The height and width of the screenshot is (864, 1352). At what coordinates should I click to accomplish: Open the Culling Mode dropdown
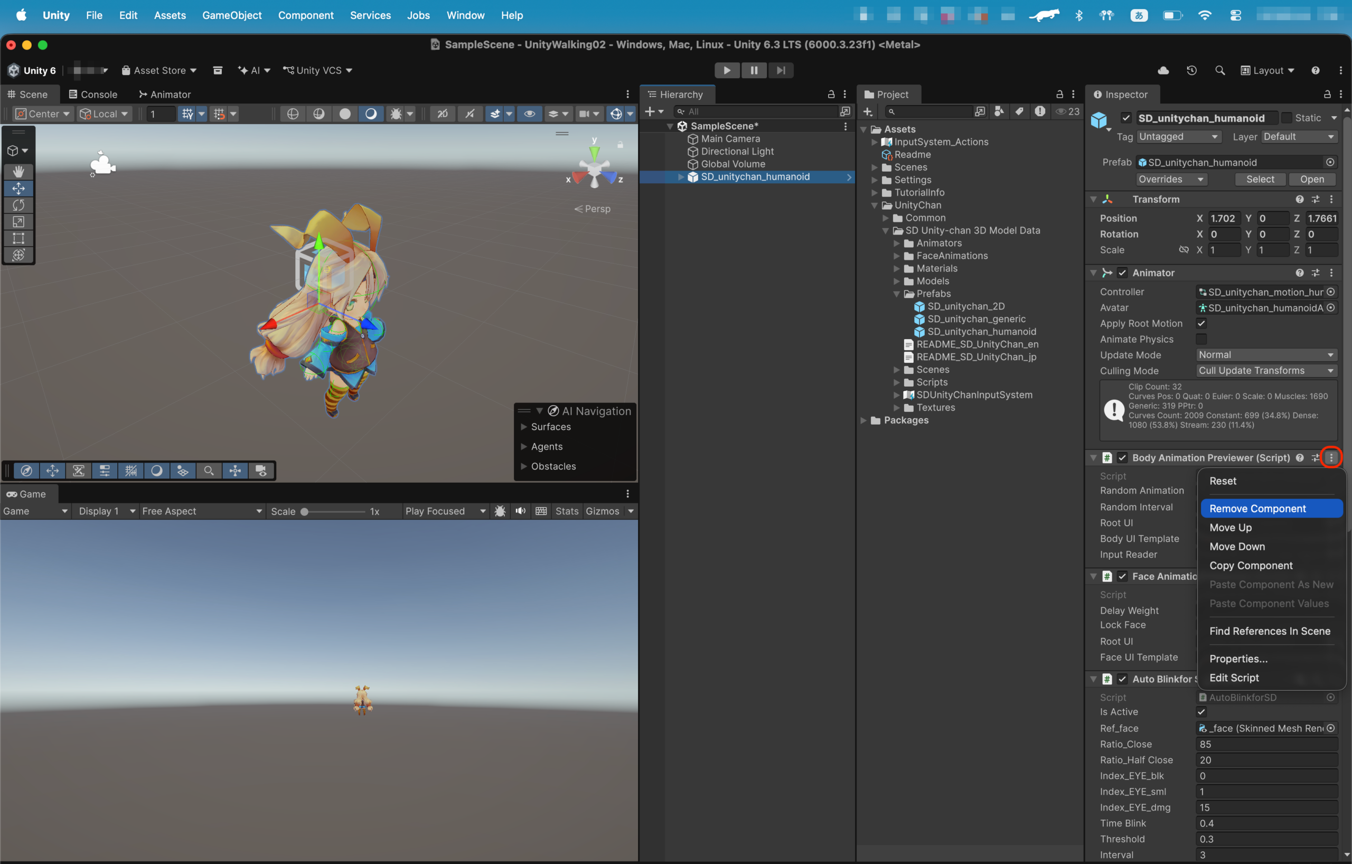point(1266,371)
